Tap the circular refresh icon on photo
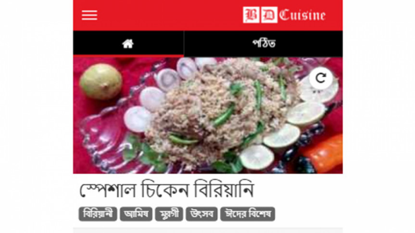Screen dimensions: 415x233 coord(321,78)
